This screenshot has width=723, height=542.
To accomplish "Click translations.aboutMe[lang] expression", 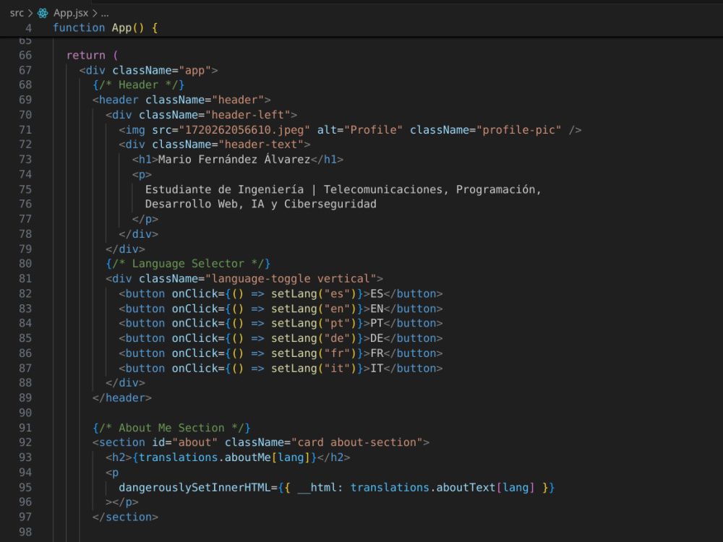I will pyautogui.click(x=225, y=457).
